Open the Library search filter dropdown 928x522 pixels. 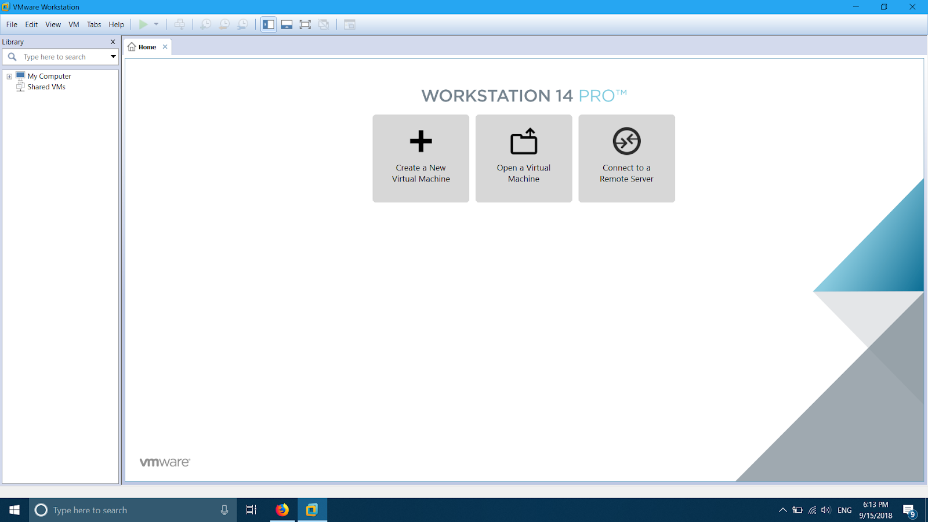113,57
